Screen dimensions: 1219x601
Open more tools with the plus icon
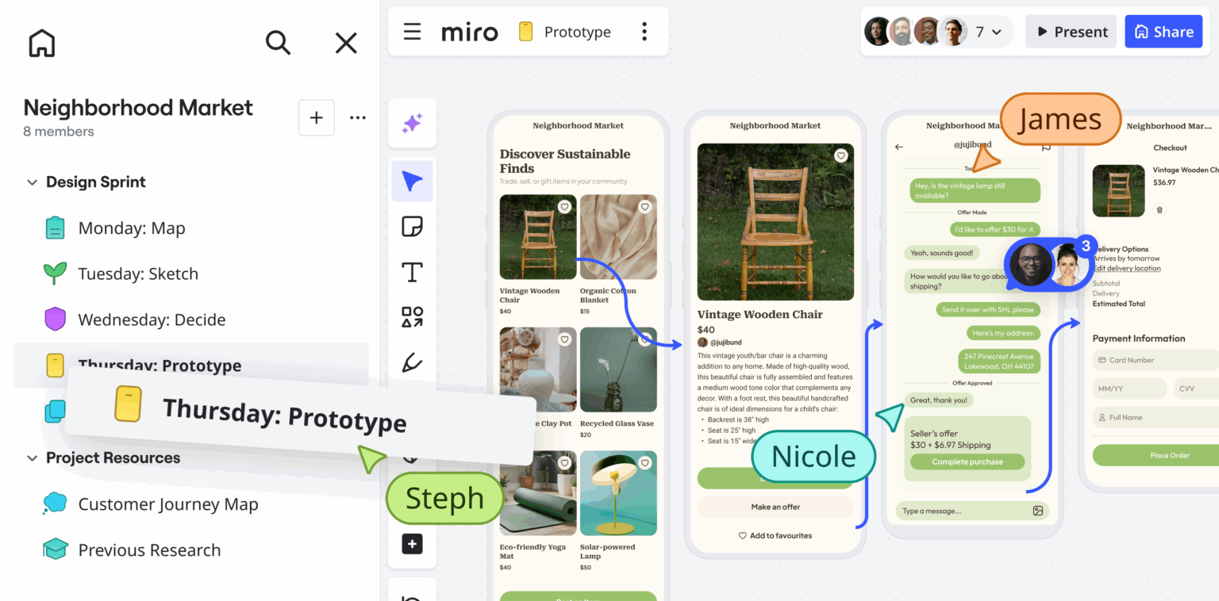point(412,543)
